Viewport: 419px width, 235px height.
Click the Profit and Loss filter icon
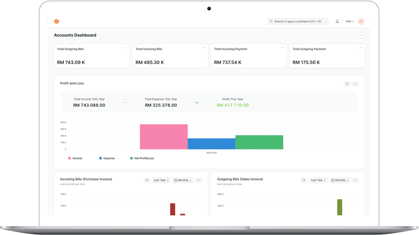tap(347, 84)
